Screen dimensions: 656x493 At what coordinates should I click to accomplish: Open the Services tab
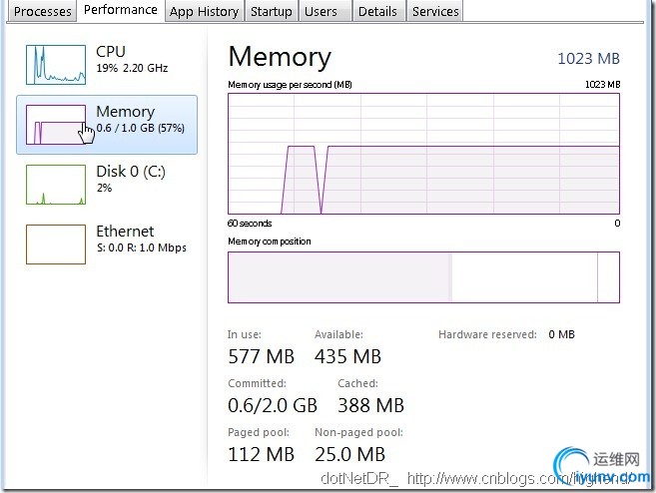point(435,12)
